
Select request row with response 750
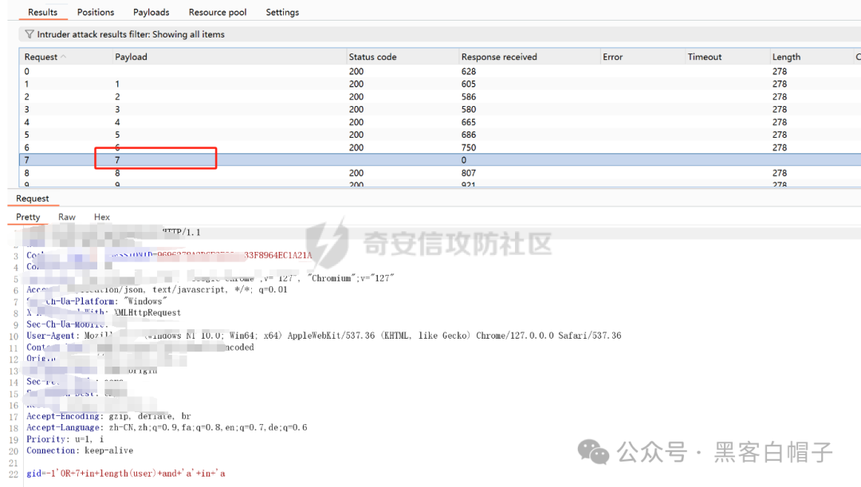point(439,147)
